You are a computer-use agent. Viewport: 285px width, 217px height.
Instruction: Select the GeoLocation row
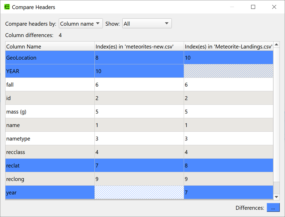49,57
